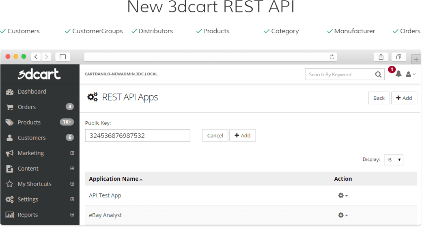Open action gear menu for eBay Analyst

[x=342, y=215]
